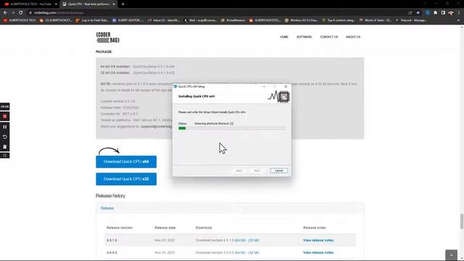Viewport: 464px width, 261px height.
Task: Click the Release history heading
Action: tap(110, 196)
